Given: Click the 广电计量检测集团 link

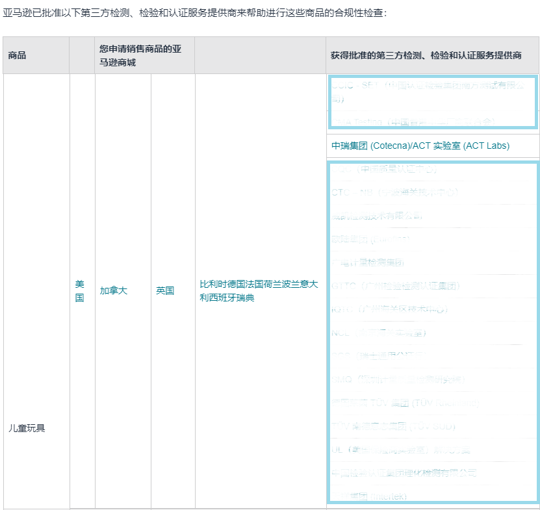Looking at the screenshot, I should click(368, 262).
